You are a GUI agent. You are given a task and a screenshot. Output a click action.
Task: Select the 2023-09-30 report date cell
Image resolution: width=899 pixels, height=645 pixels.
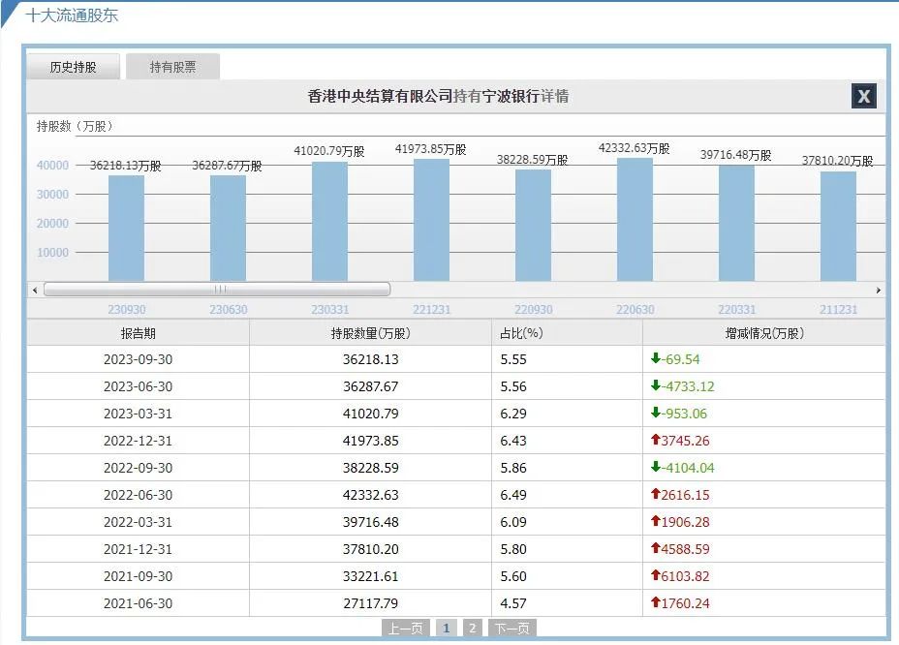139,359
